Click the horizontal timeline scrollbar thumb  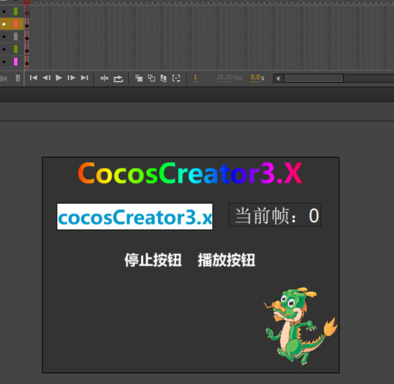pyautogui.click(x=313, y=78)
